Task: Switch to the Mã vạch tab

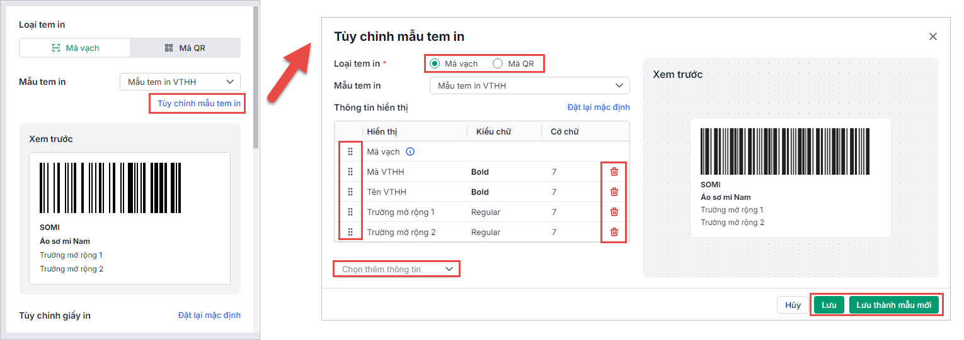Action: [75, 48]
